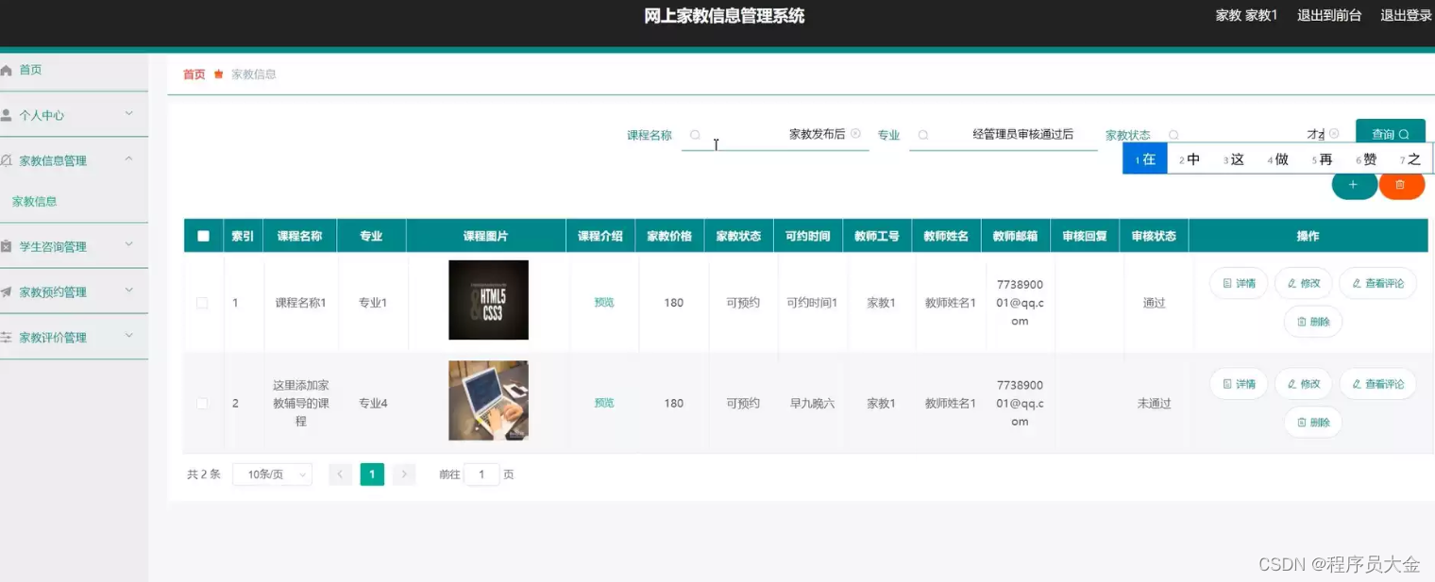Open the add-record plus icon button

tap(1354, 185)
